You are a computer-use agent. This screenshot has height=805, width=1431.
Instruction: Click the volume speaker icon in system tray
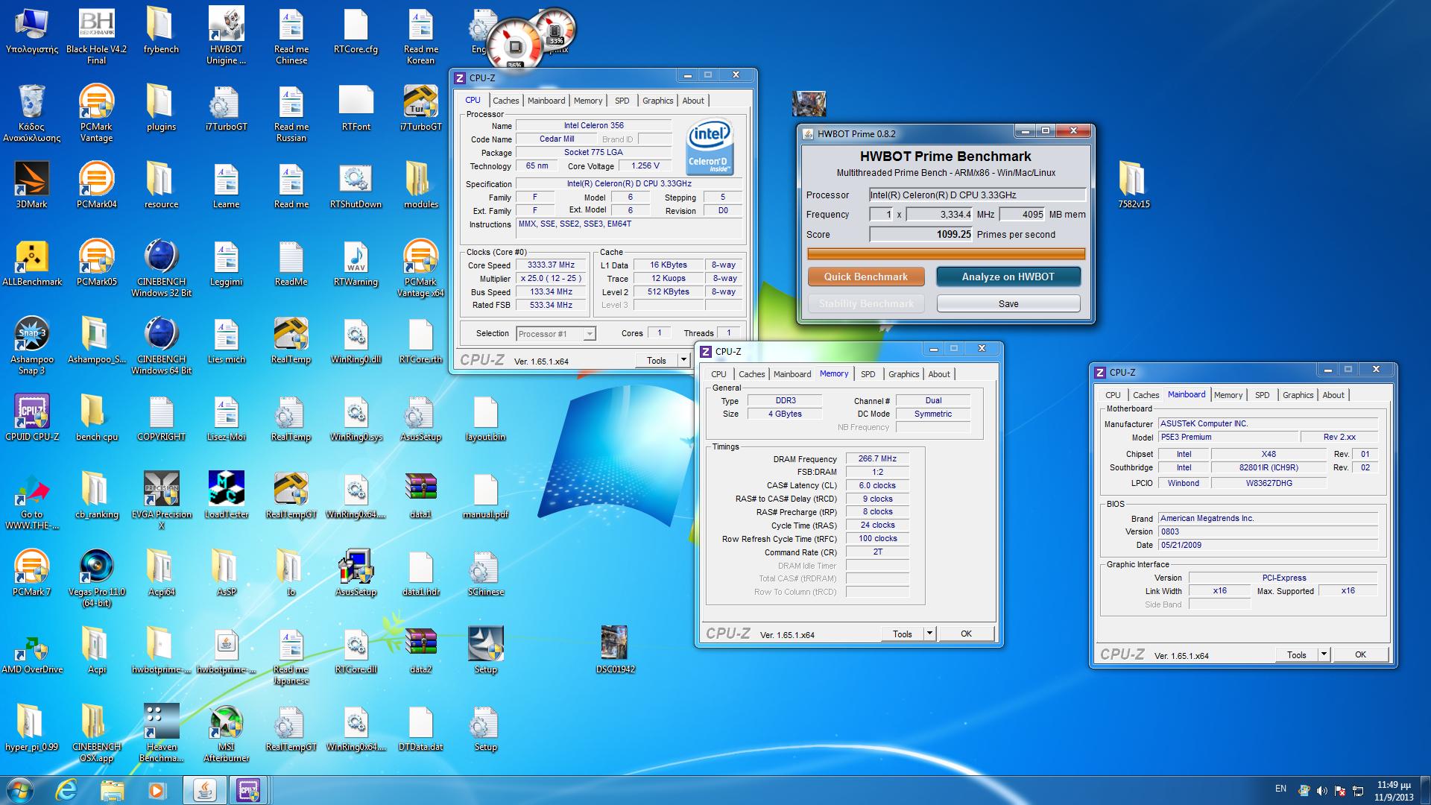click(x=1321, y=791)
